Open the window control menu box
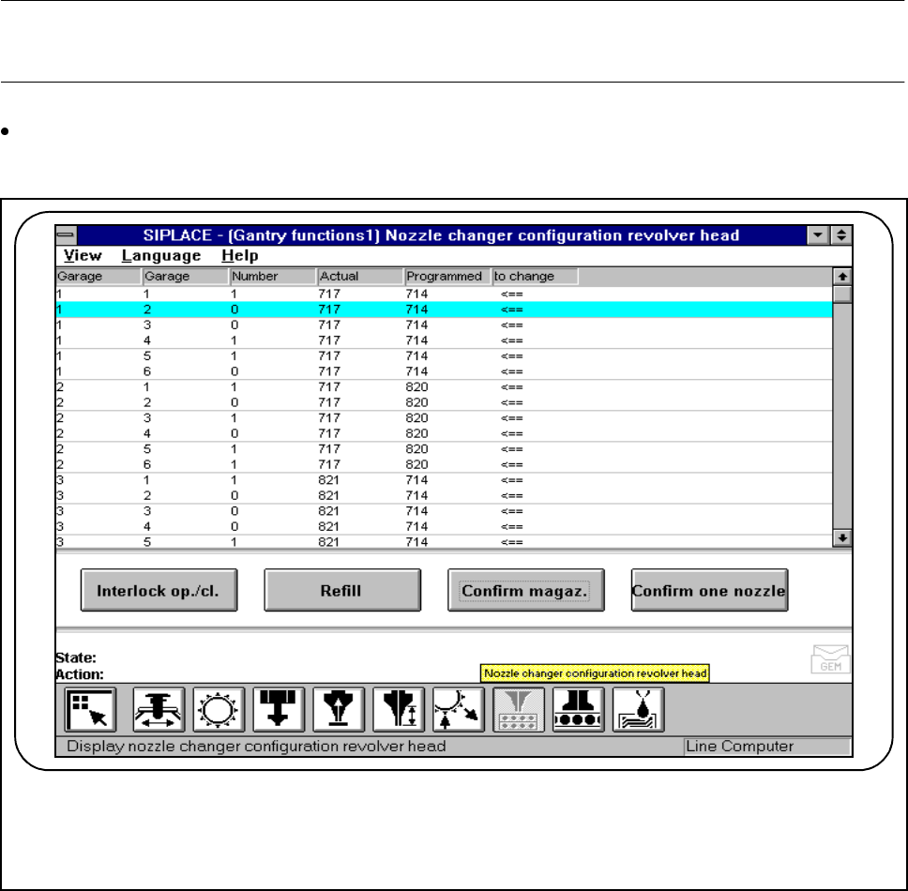908x891 pixels. [x=66, y=235]
